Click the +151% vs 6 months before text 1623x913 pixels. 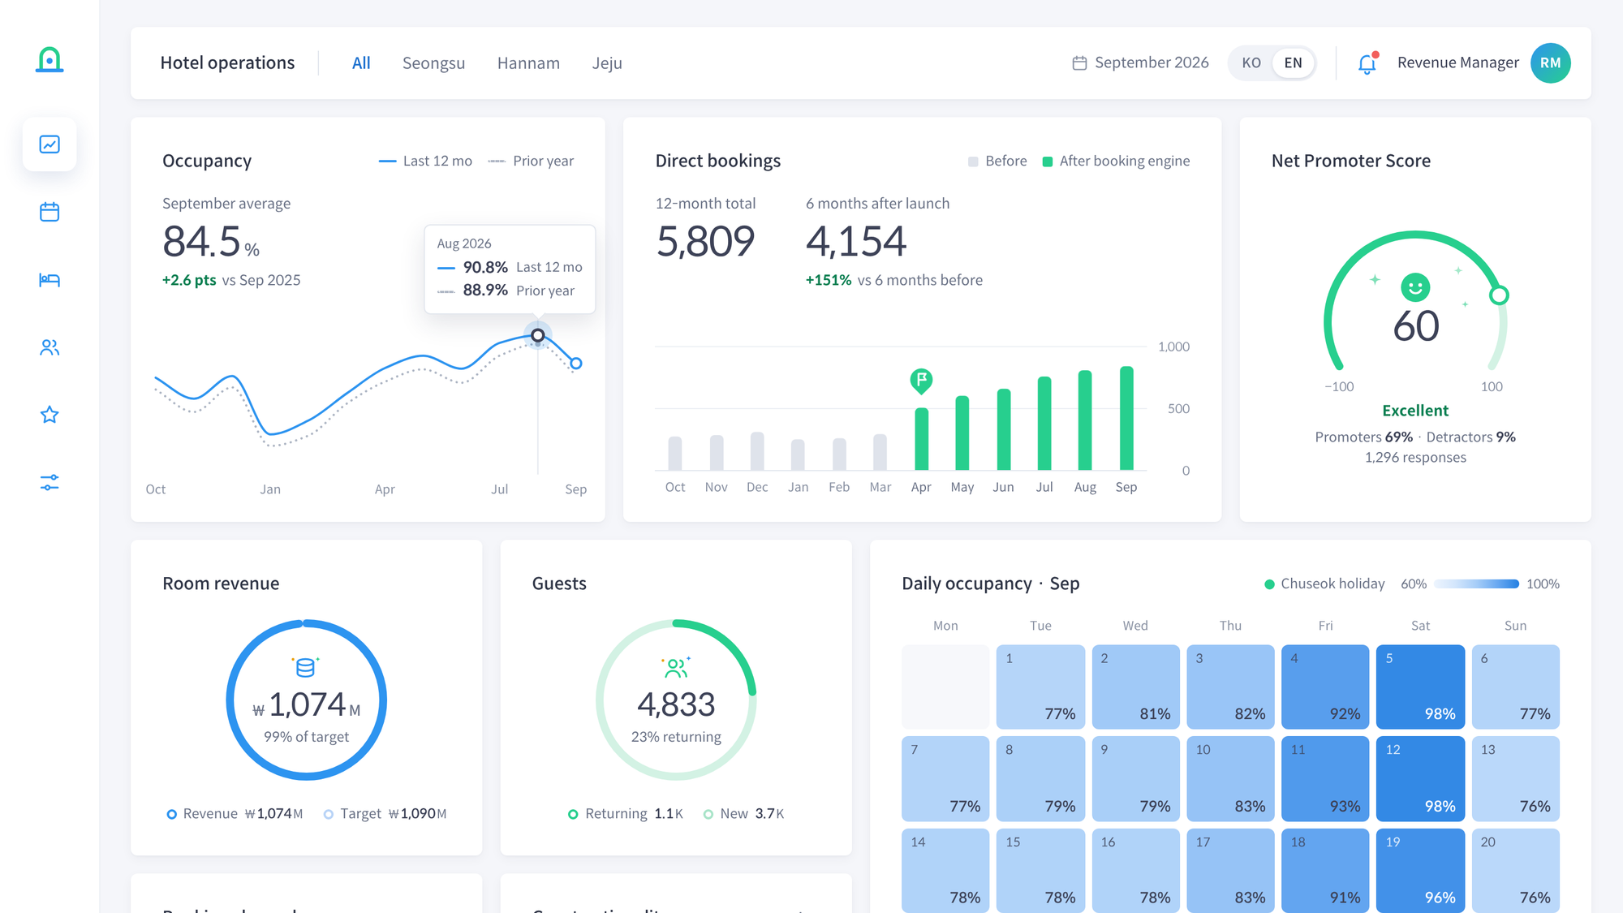coord(893,280)
